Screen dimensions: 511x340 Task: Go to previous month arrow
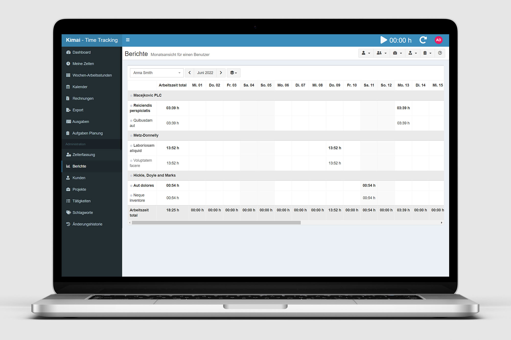click(x=189, y=73)
